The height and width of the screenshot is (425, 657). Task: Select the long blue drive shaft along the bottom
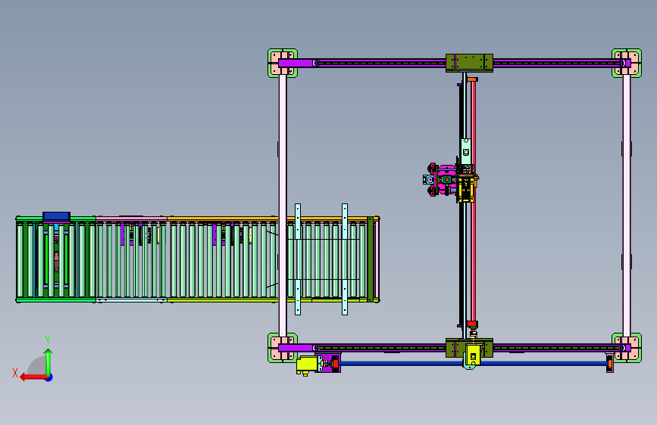click(x=474, y=364)
